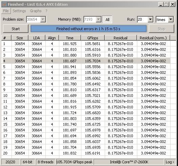Screen dimensions: 178x166
Task: Sort by the Time column header
Action: click(x=70, y=38)
